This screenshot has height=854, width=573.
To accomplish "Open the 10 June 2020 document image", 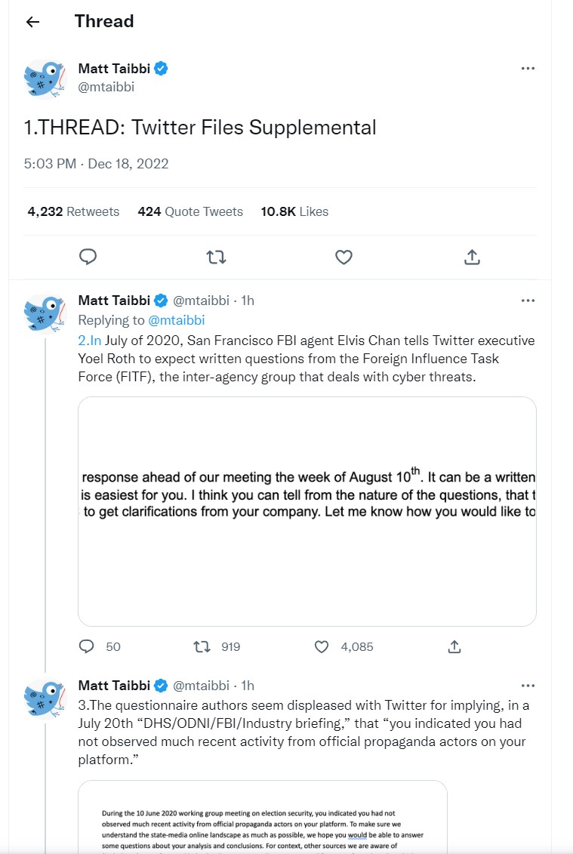I will point(263,817).
